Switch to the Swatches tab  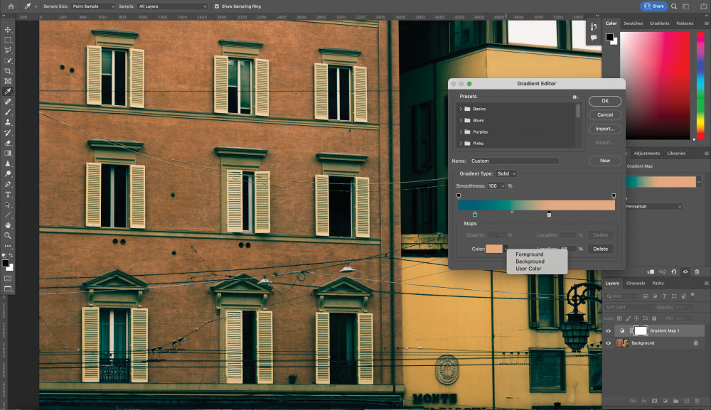(633, 23)
